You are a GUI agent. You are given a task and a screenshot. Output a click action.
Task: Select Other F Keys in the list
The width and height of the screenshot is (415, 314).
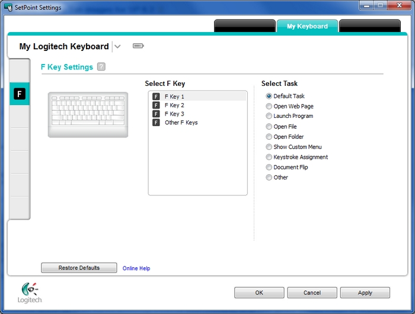coord(199,123)
